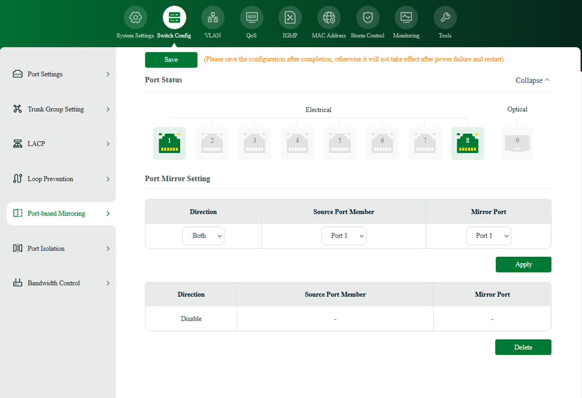
Task: Open the Mirror Port dropdown
Action: coord(489,235)
